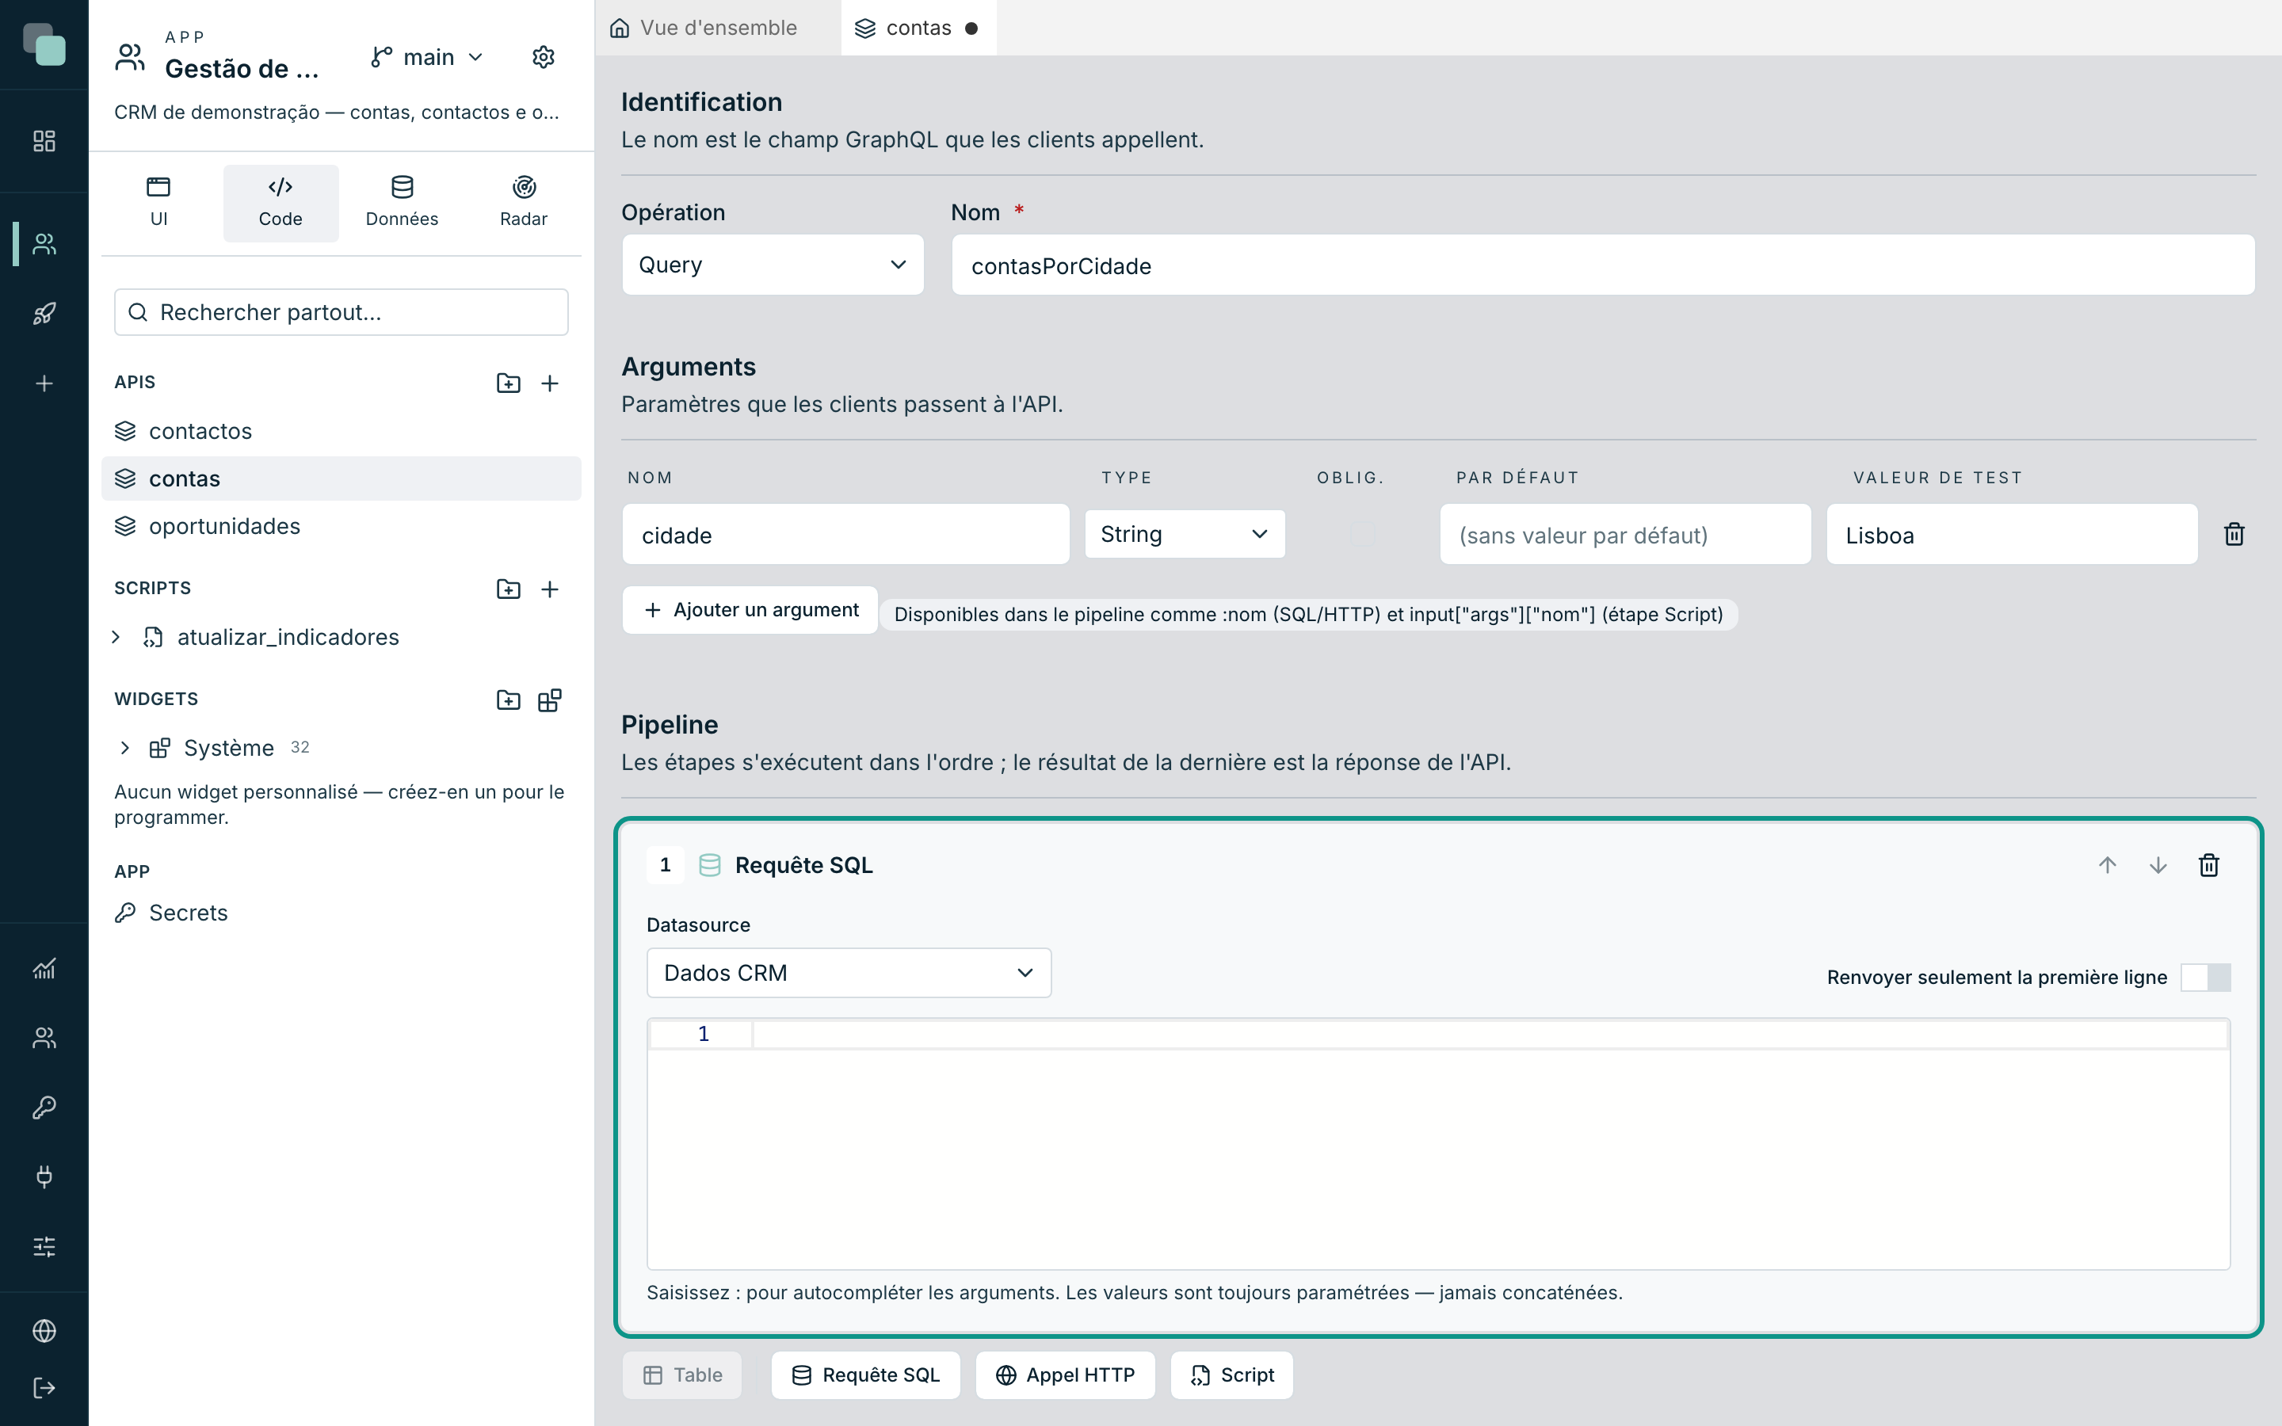
Task: Open the Radar section tab
Action: click(523, 202)
